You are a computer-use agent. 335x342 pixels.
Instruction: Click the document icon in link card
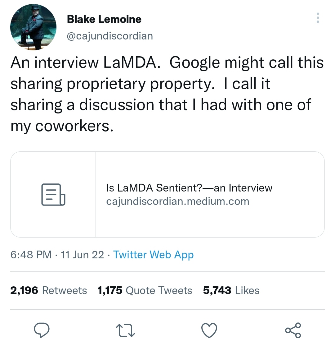pyautogui.click(x=53, y=195)
